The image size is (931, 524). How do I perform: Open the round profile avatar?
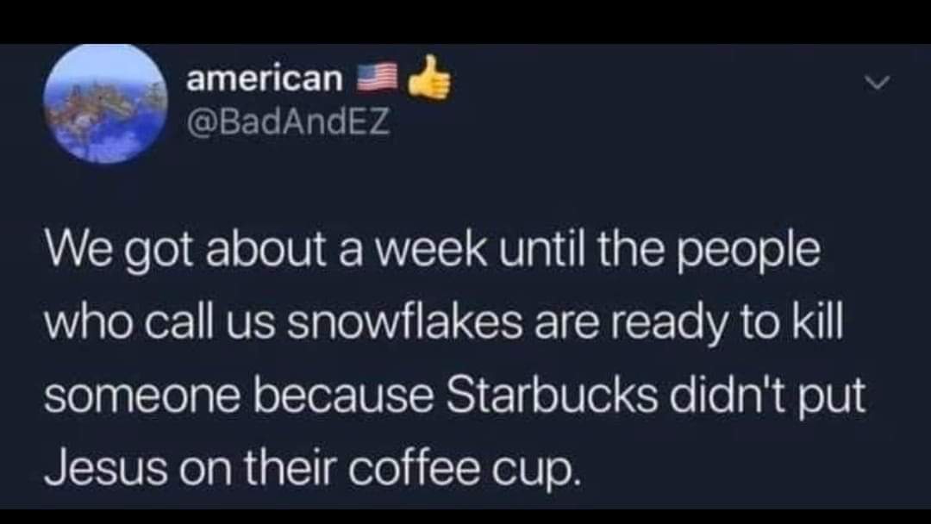coord(106,103)
